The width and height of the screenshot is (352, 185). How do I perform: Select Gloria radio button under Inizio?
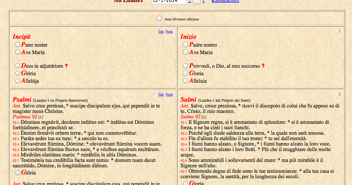[185, 73]
